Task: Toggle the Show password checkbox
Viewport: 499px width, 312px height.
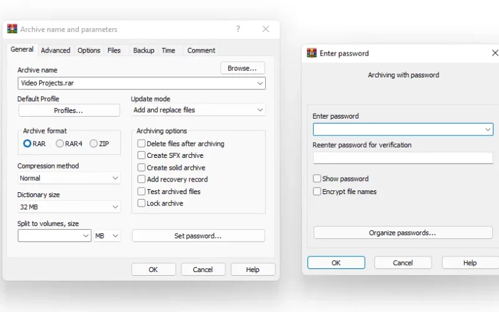Action: coord(317,178)
